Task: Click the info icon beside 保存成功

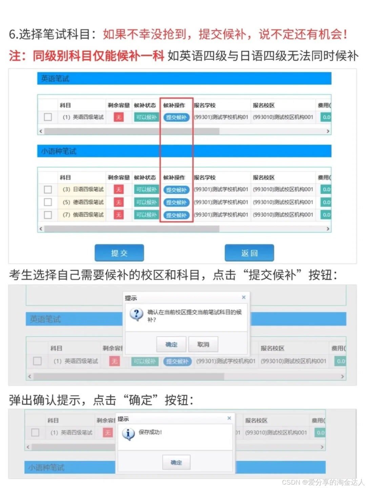Action: click(x=128, y=433)
